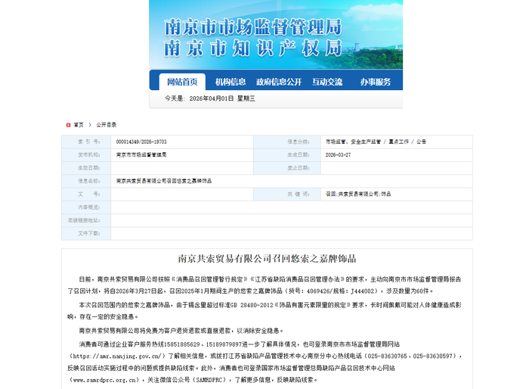Viewport: 529px width, 389px height.
Task: Click the 废止日期 label cell
Action: [x=287, y=168]
